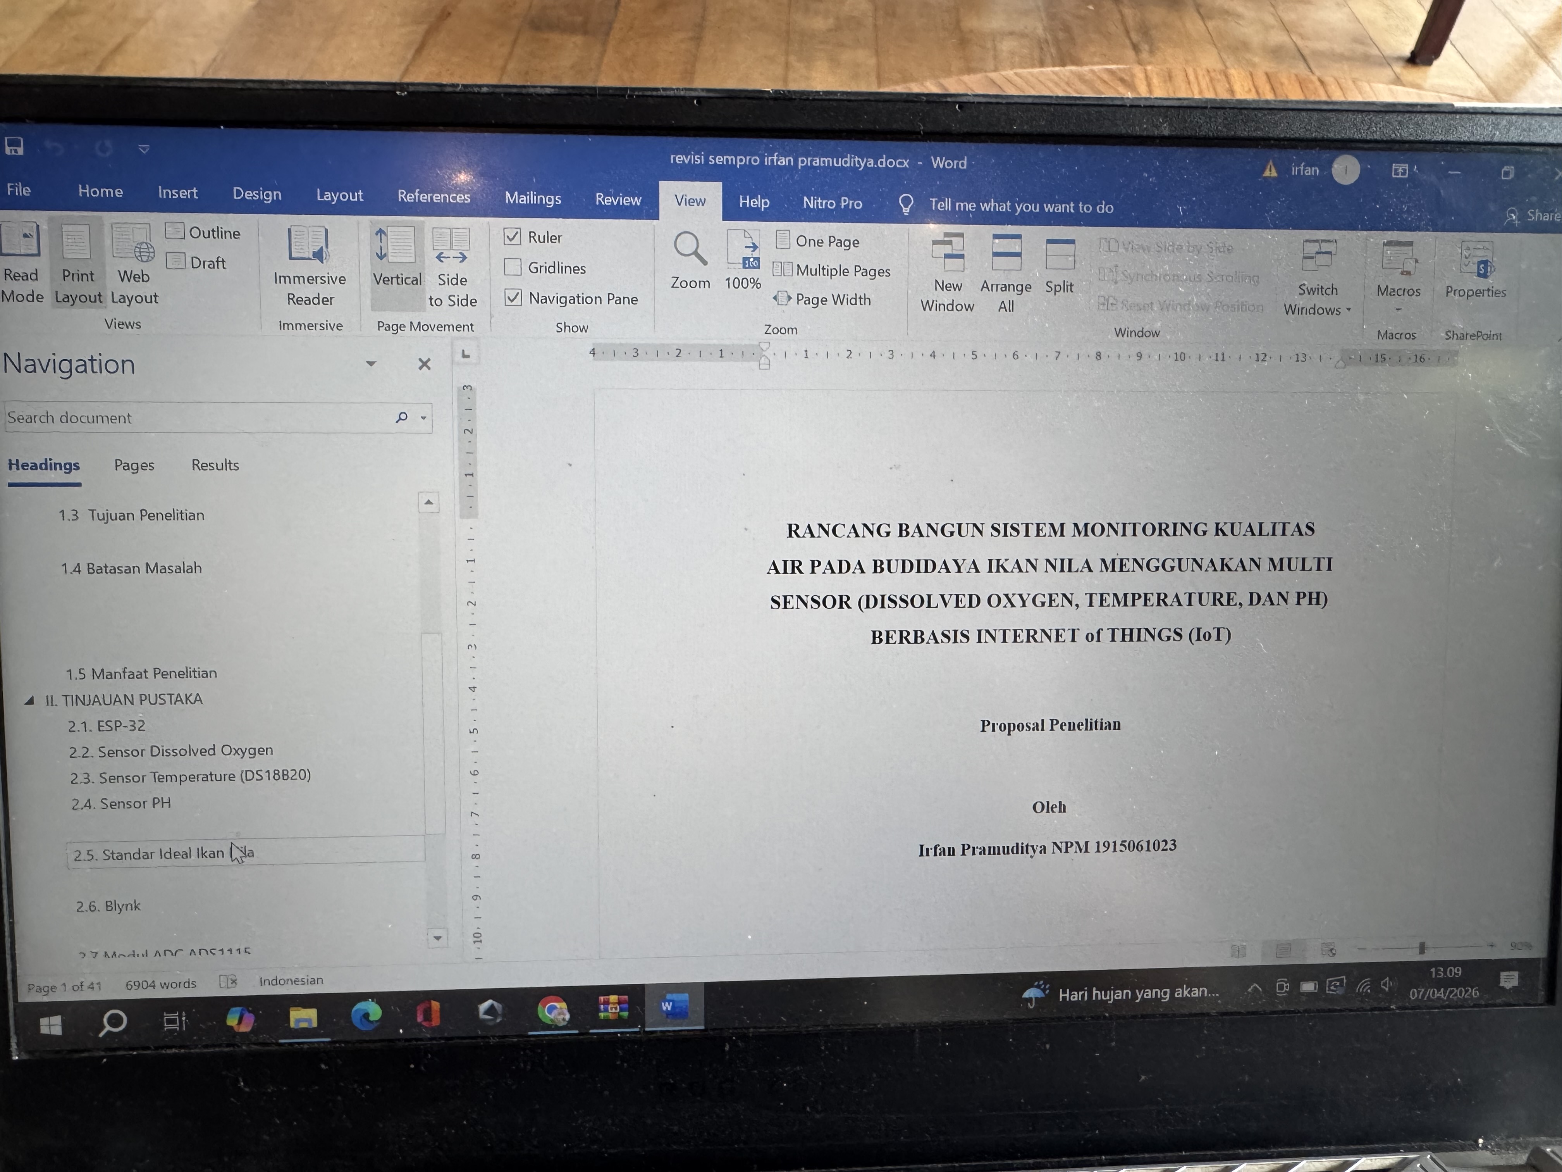Launch Immersive Reader
The height and width of the screenshot is (1172, 1562).
pos(309,266)
